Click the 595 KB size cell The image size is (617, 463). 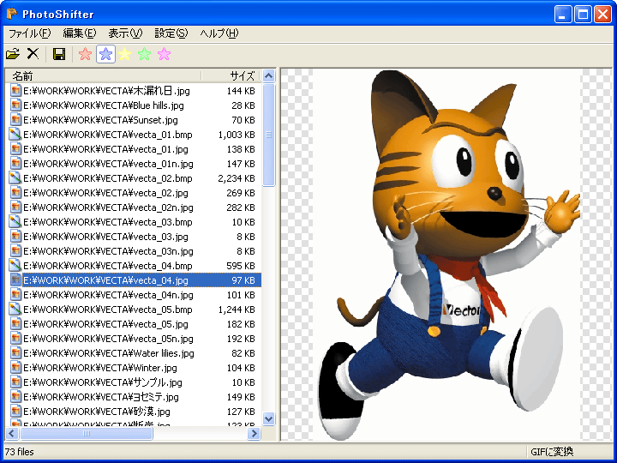coord(241,266)
